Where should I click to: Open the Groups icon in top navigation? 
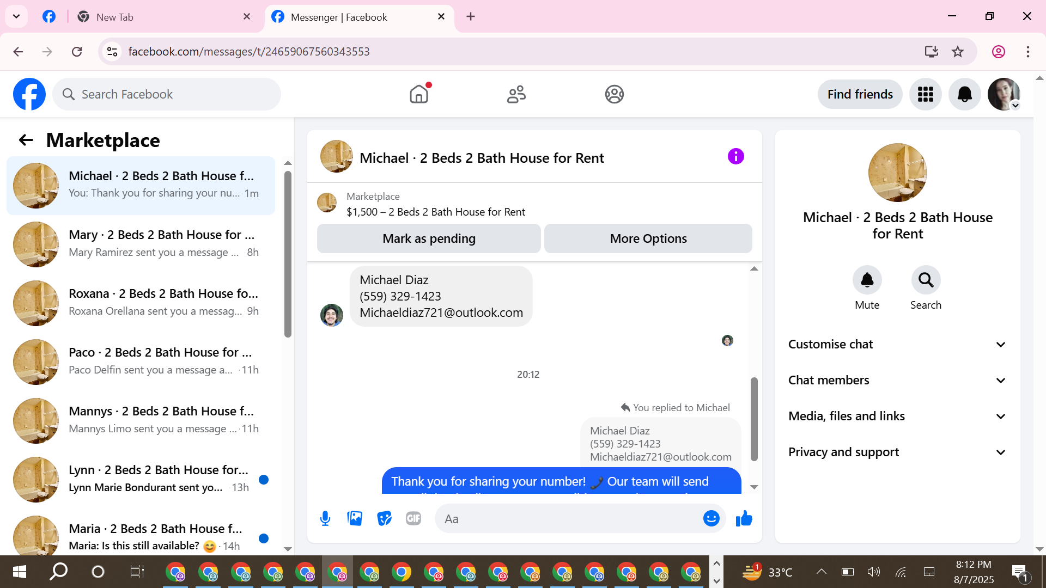tap(614, 94)
